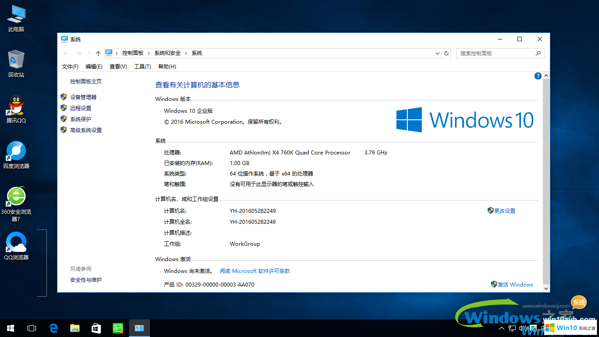Open iQIYI app from taskbar
599x337 pixels.
tap(118, 328)
